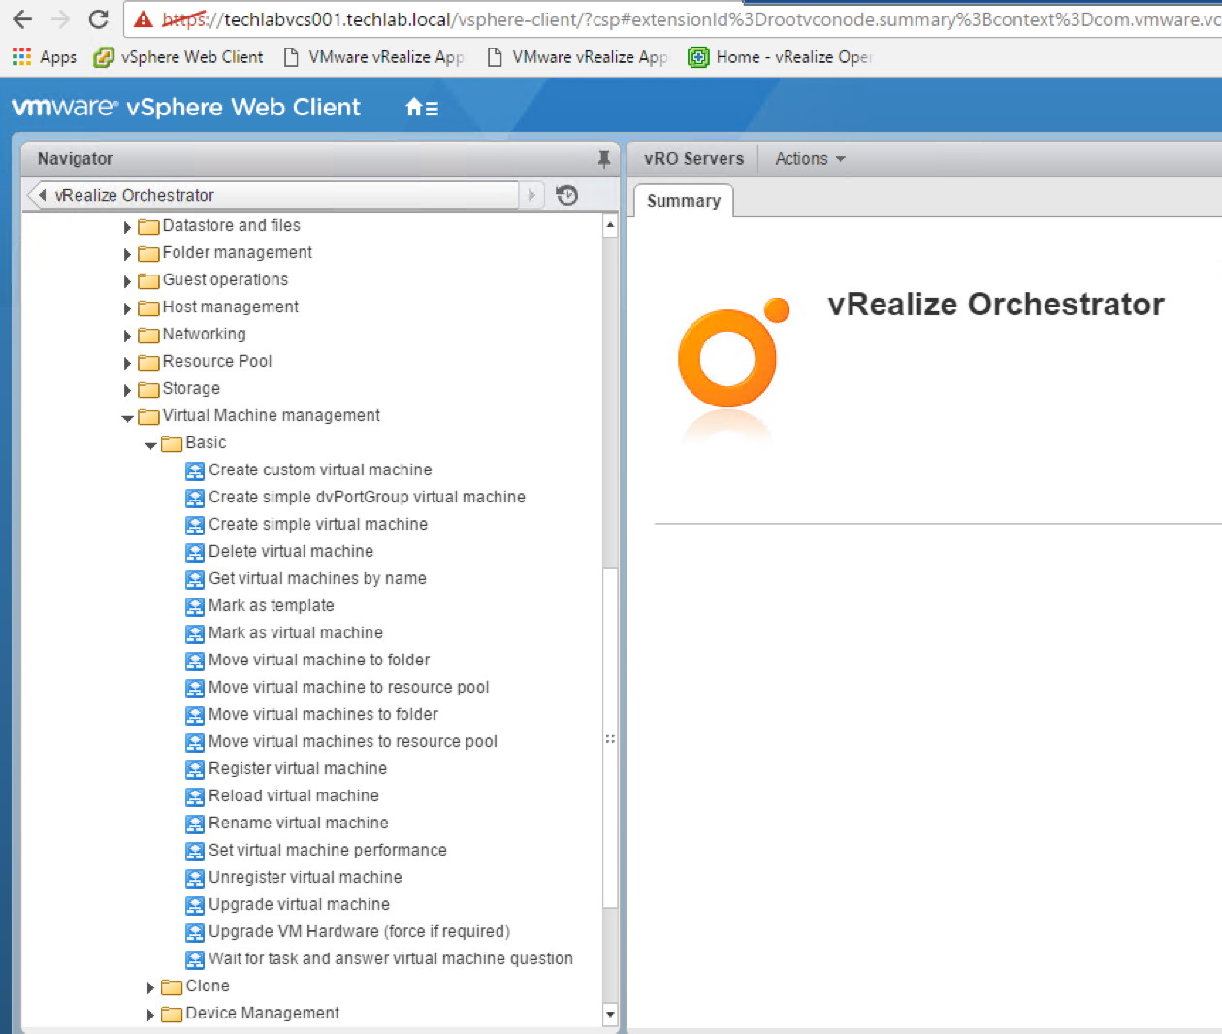Click Rename virtual machine workflow icon
The image size is (1222, 1034).
[195, 824]
